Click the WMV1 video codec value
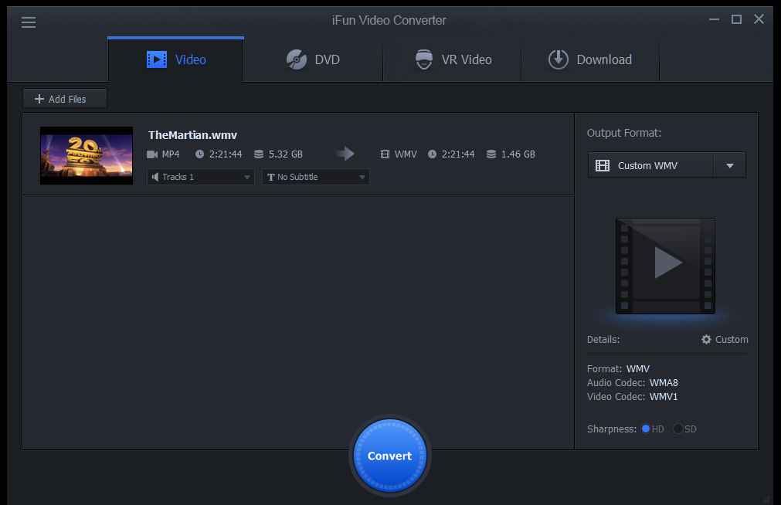 [664, 397]
